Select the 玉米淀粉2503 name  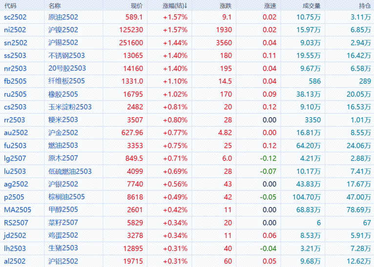coord(70,107)
